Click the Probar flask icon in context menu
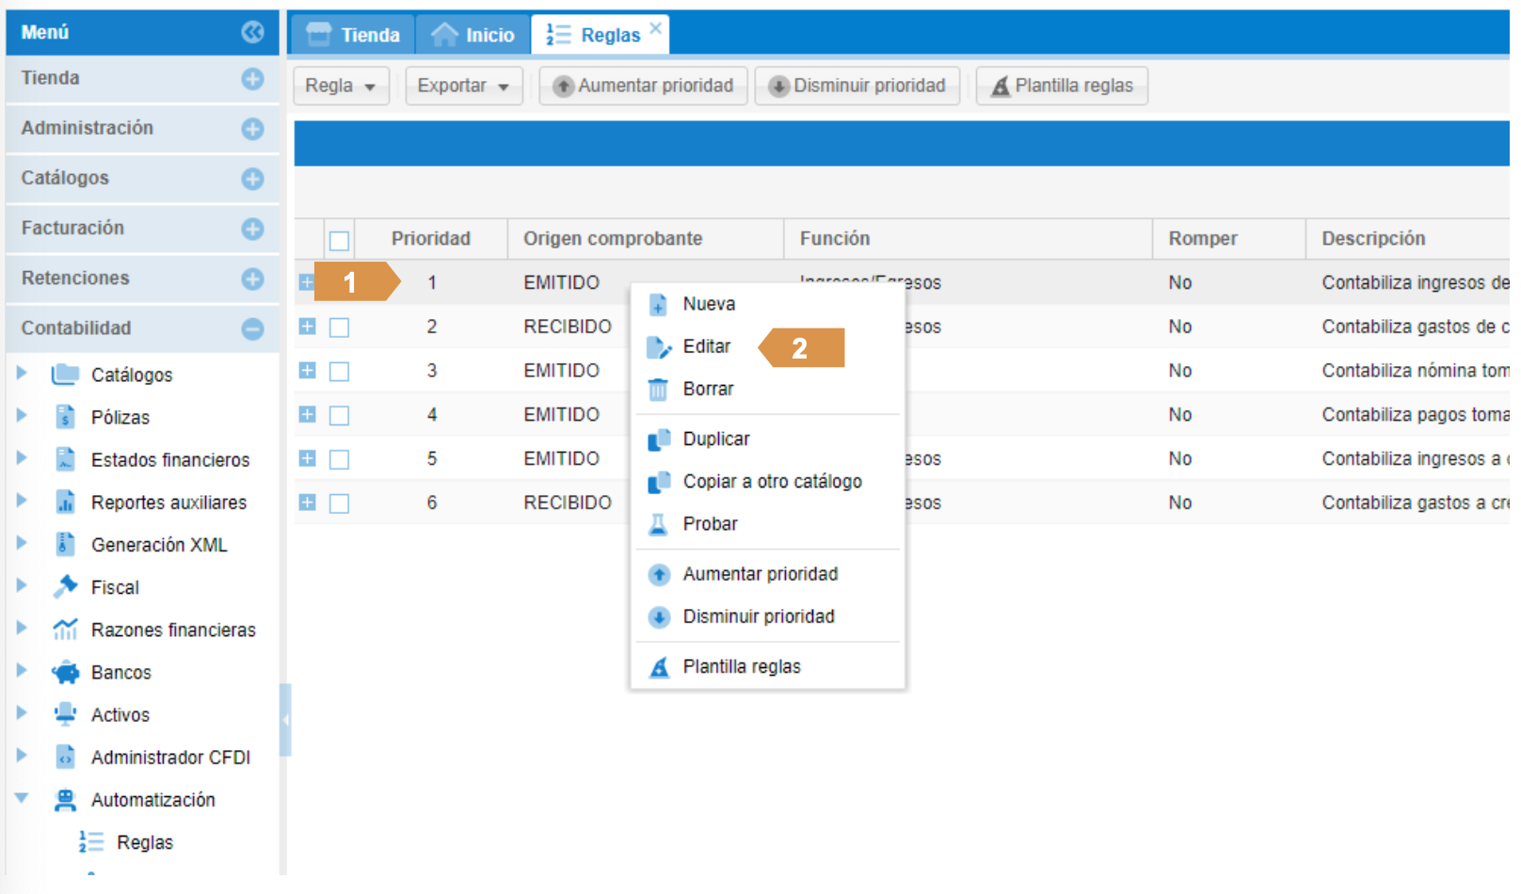Screen dimensions: 1521x894 coord(658,524)
